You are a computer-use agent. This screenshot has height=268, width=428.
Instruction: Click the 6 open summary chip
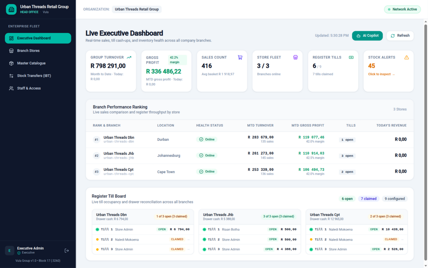(x=347, y=199)
